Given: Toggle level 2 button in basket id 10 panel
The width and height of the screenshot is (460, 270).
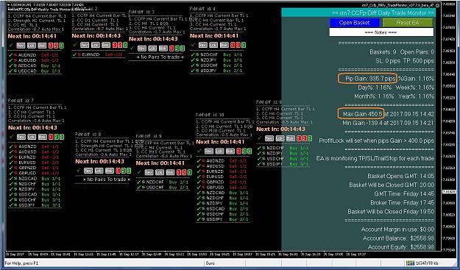Looking at the screenshot, I should pyautogui.click(x=244, y=151).
